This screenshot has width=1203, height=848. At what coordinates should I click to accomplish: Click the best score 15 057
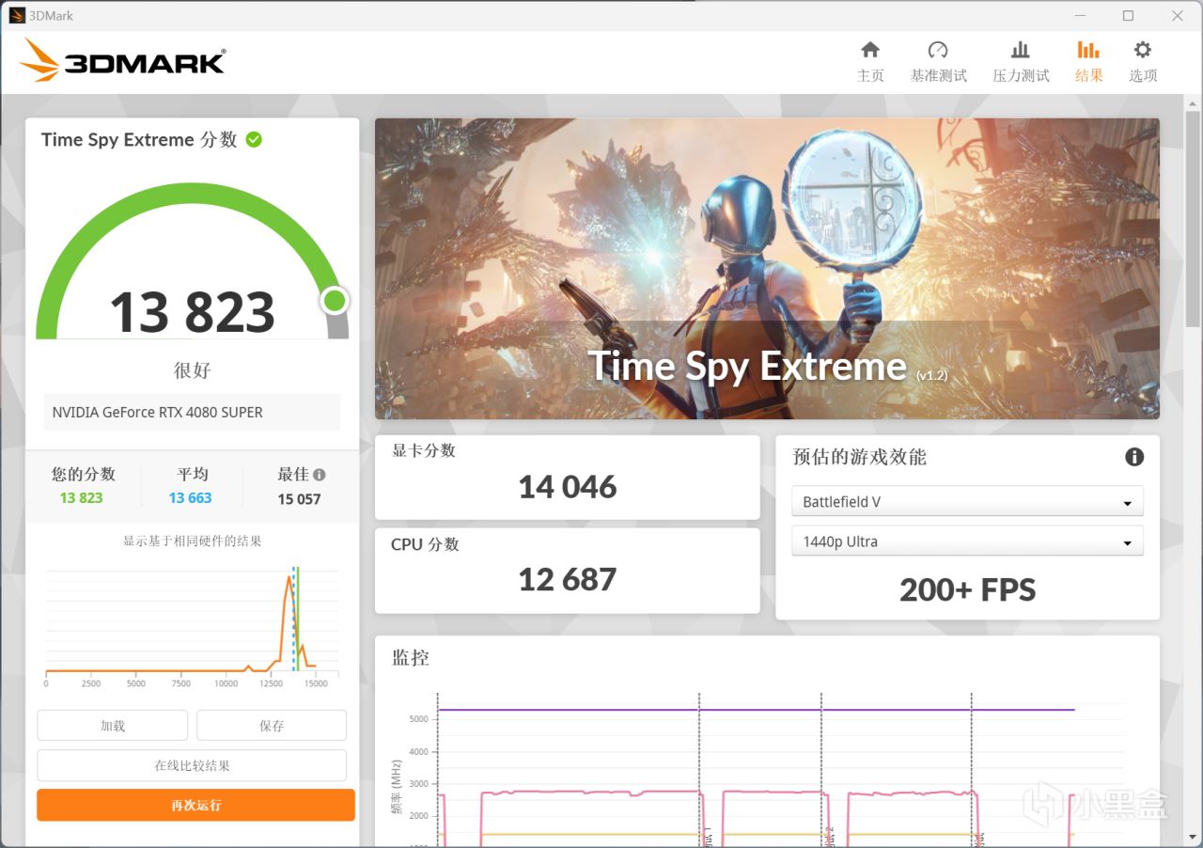299,499
